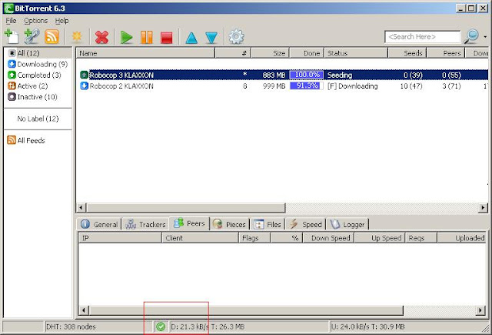Viewport: 492px width, 335px height.
Task: Open Preferences gear icon
Action: click(236, 37)
